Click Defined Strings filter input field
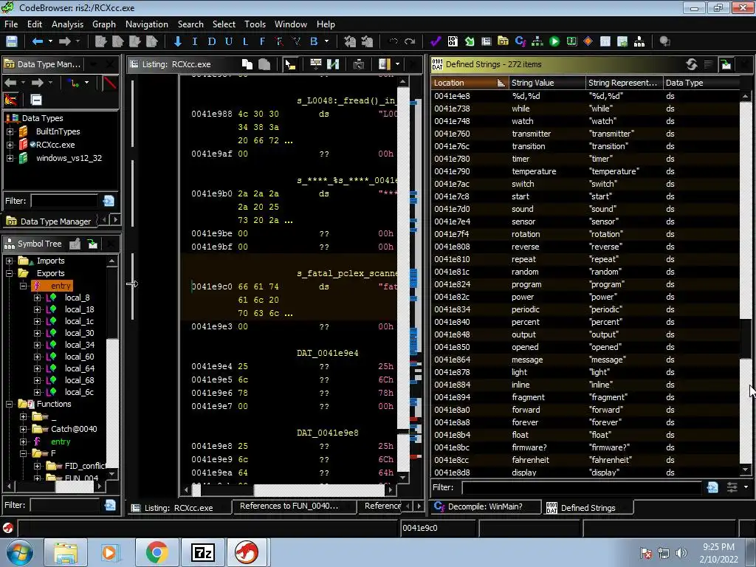 click(582, 487)
